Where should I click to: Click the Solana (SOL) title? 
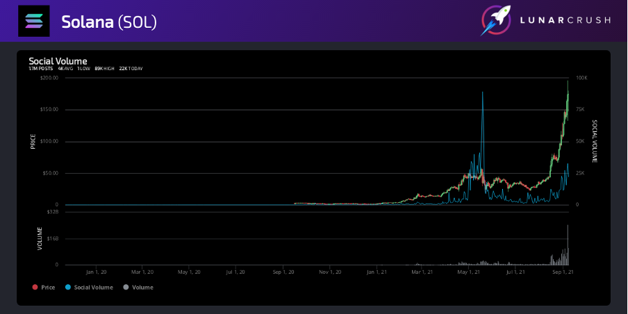click(109, 22)
